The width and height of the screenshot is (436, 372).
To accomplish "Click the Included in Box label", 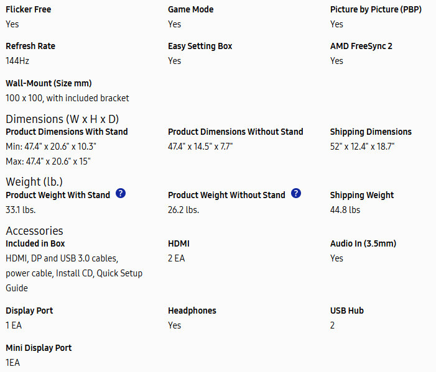I will pyautogui.click(x=35, y=243).
